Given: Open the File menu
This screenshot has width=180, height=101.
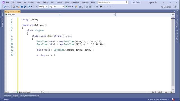Looking at the screenshot, I should [8, 2].
